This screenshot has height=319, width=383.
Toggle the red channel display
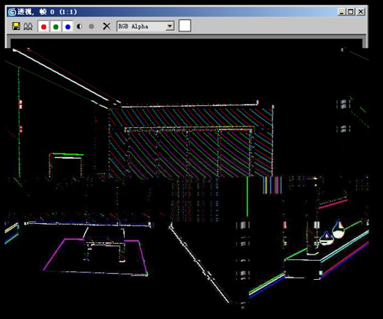click(44, 27)
